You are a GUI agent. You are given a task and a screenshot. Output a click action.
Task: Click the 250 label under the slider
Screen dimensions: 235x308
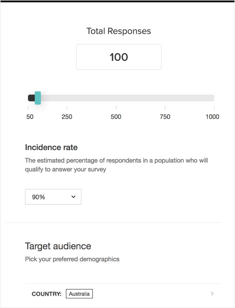tap(67, 117)
